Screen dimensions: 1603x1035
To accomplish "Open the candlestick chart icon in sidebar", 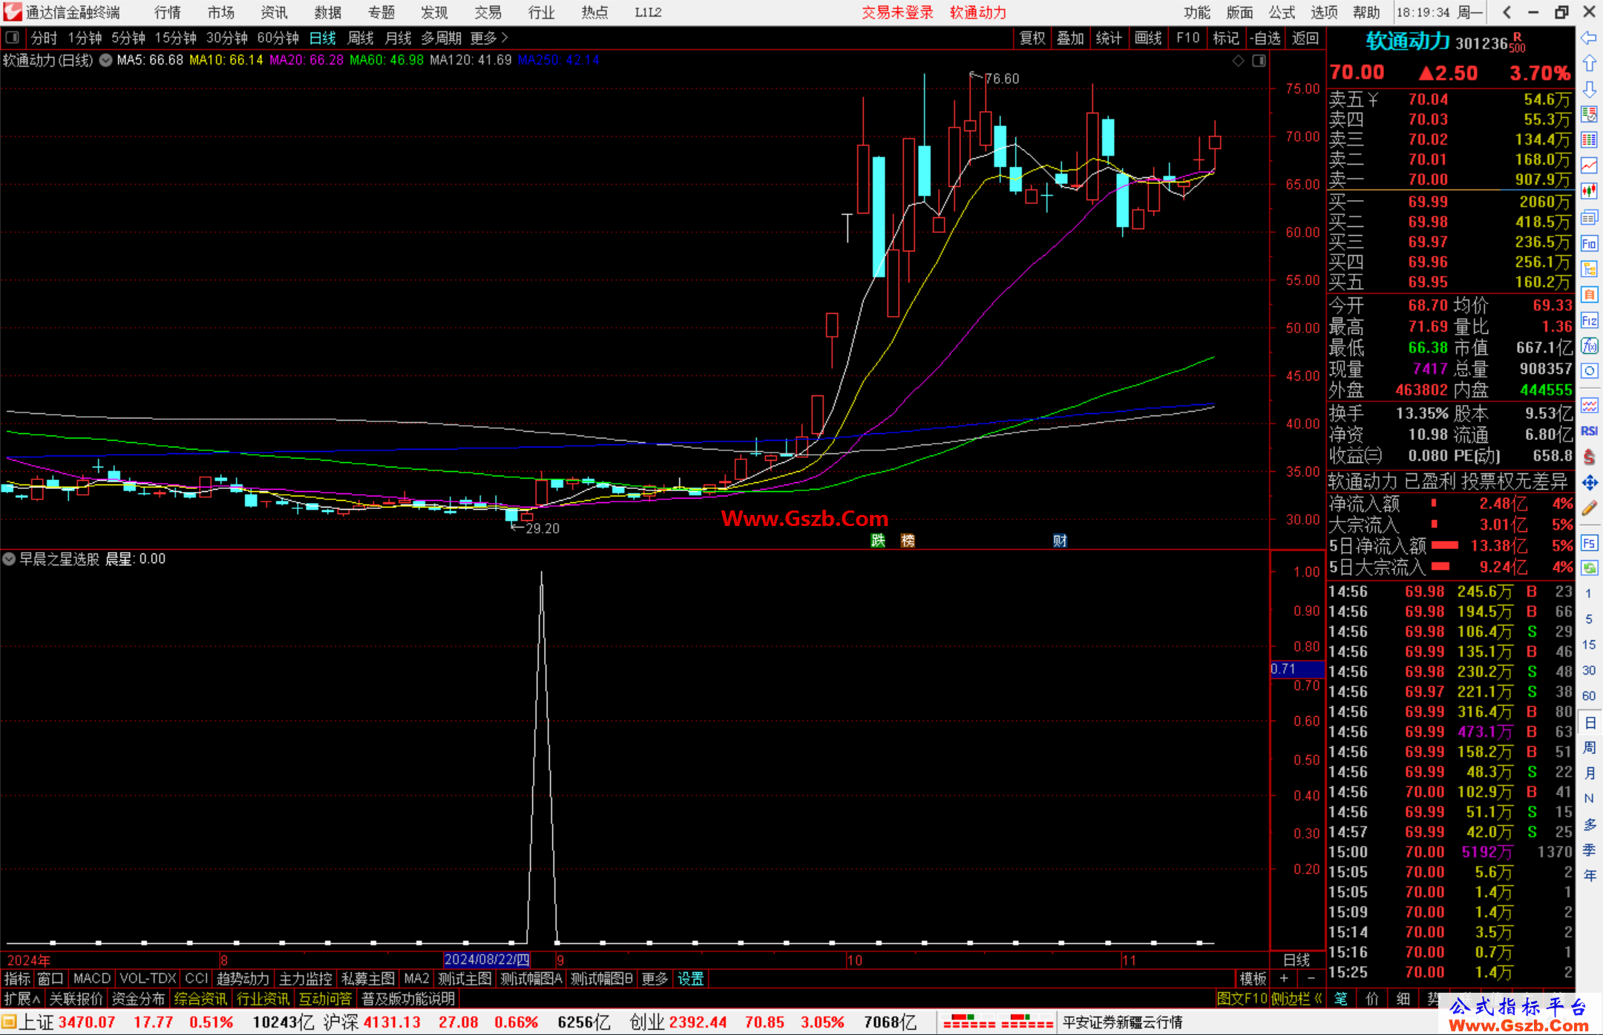I will click(x=1589, y=191).
